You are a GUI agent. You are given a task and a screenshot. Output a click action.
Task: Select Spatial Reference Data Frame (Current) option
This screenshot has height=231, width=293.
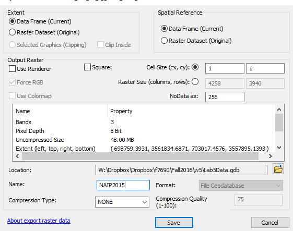tap(164, 29)
